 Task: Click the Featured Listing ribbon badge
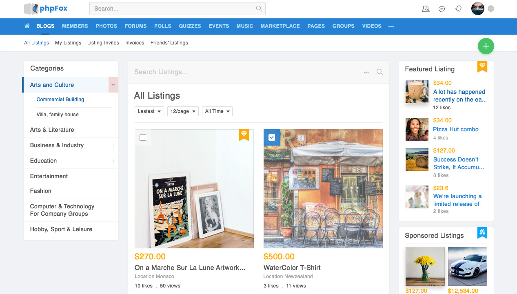(x=482, y=67)
